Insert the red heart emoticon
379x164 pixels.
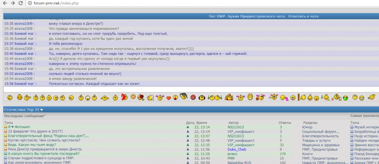169,98
